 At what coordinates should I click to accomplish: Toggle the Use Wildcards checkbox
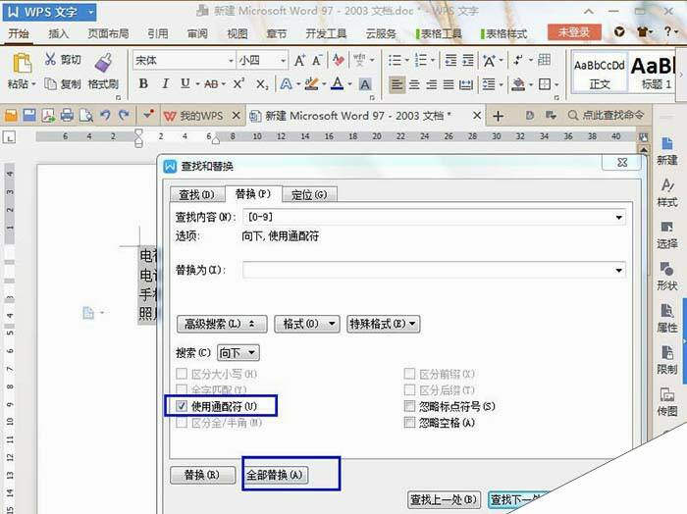pyautogui.click(x=182, y=406)
